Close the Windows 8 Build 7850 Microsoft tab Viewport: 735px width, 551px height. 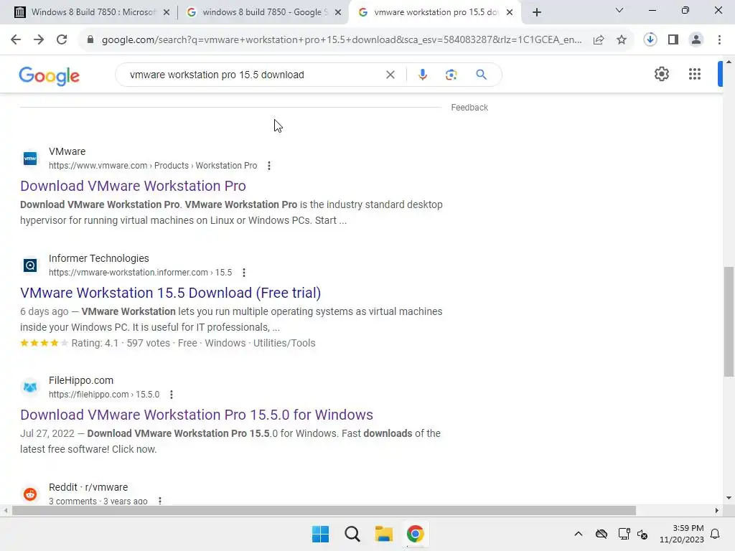[167, 13]
